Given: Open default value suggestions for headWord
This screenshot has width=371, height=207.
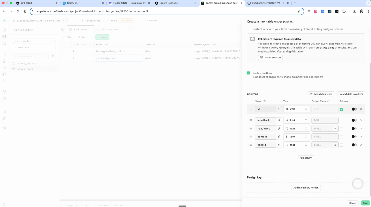Looking at the screenshot, I should [x=335, y=128].
